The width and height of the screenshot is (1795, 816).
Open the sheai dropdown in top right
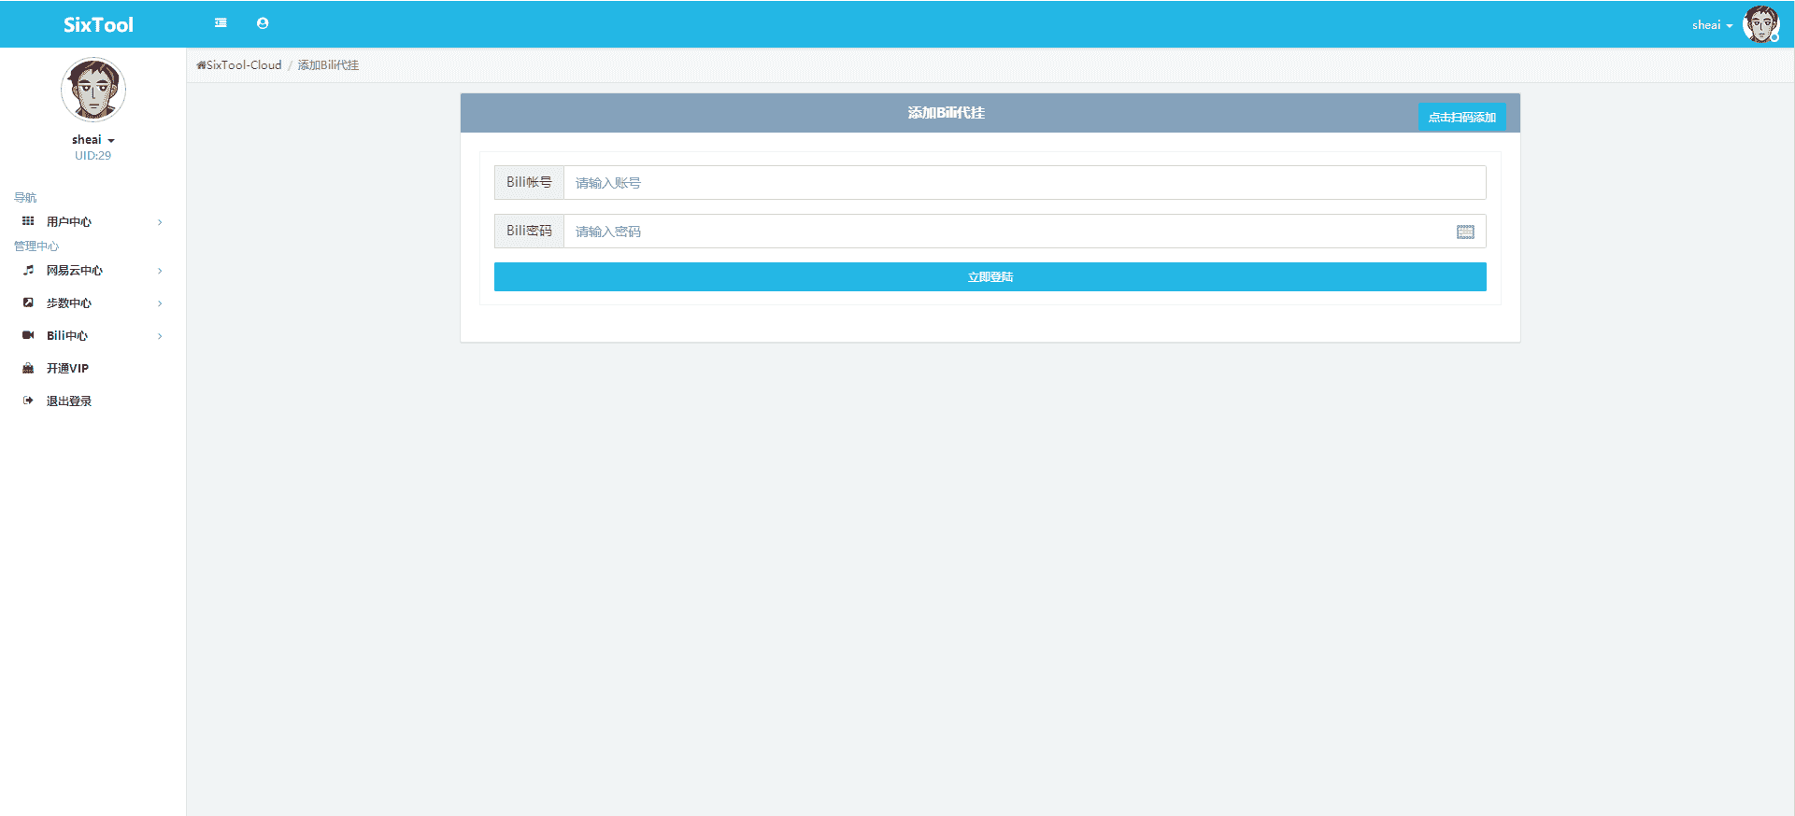point(1711,25)
